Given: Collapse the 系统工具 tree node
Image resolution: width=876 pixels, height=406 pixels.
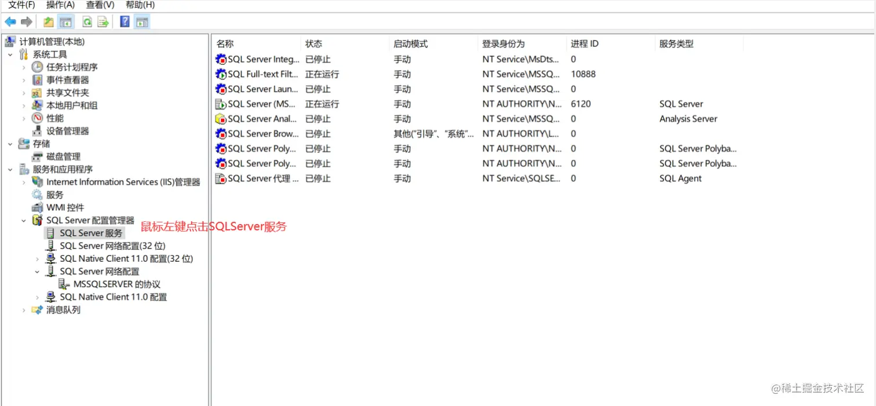Looking at the screenshot, I should click(x=10, y=54).
